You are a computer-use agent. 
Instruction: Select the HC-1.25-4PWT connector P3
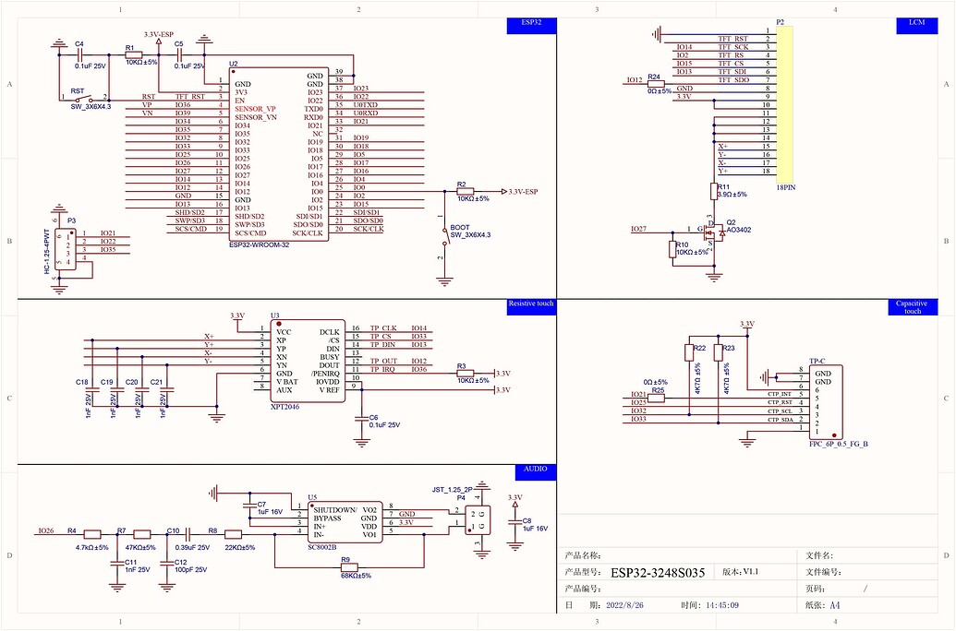click(67, 249)
